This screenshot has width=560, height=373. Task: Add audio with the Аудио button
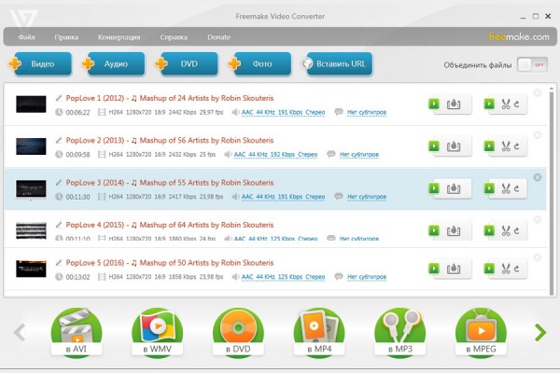pos(116,64)
